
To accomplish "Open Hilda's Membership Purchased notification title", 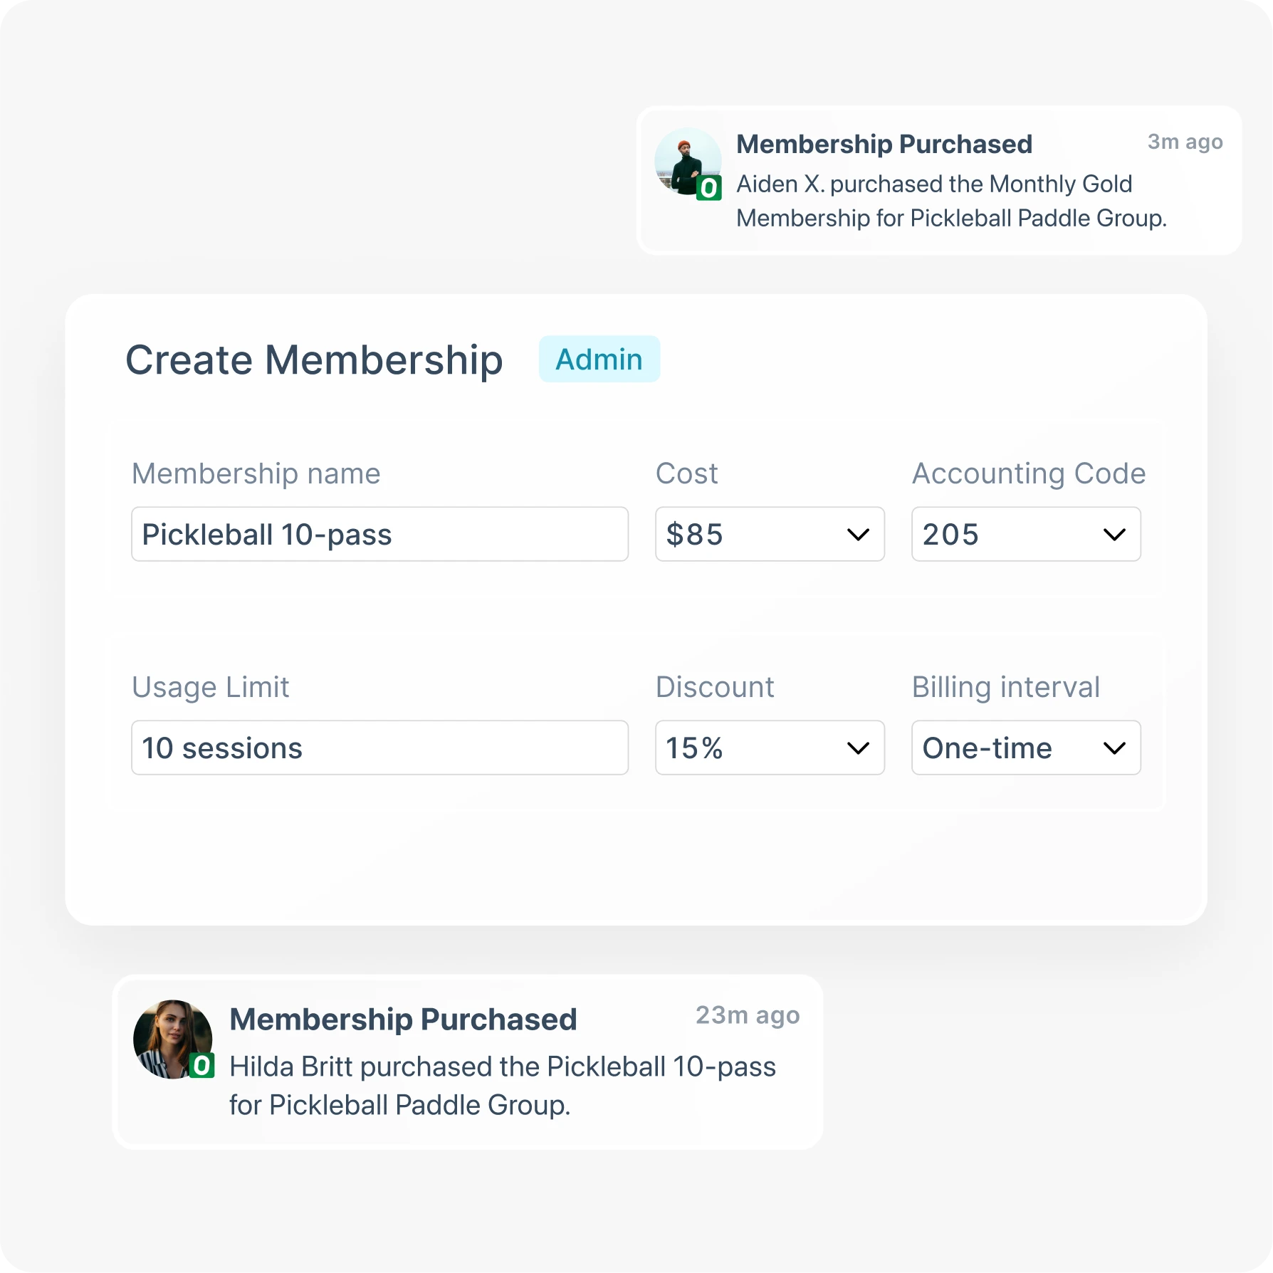I will coord(403,1020).
